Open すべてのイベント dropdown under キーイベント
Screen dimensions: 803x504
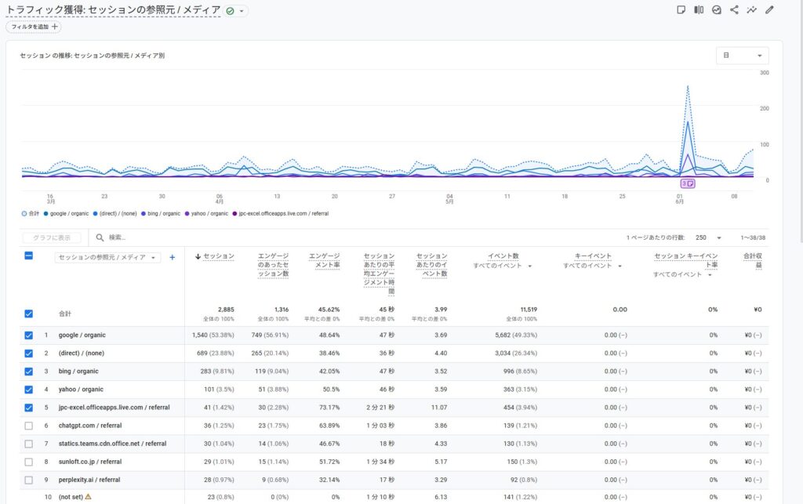pos(593,266)
